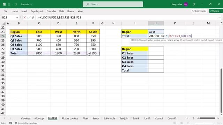Switch to the Hlookup sheet
The image size is (223, 125).
tap(39, 118)
